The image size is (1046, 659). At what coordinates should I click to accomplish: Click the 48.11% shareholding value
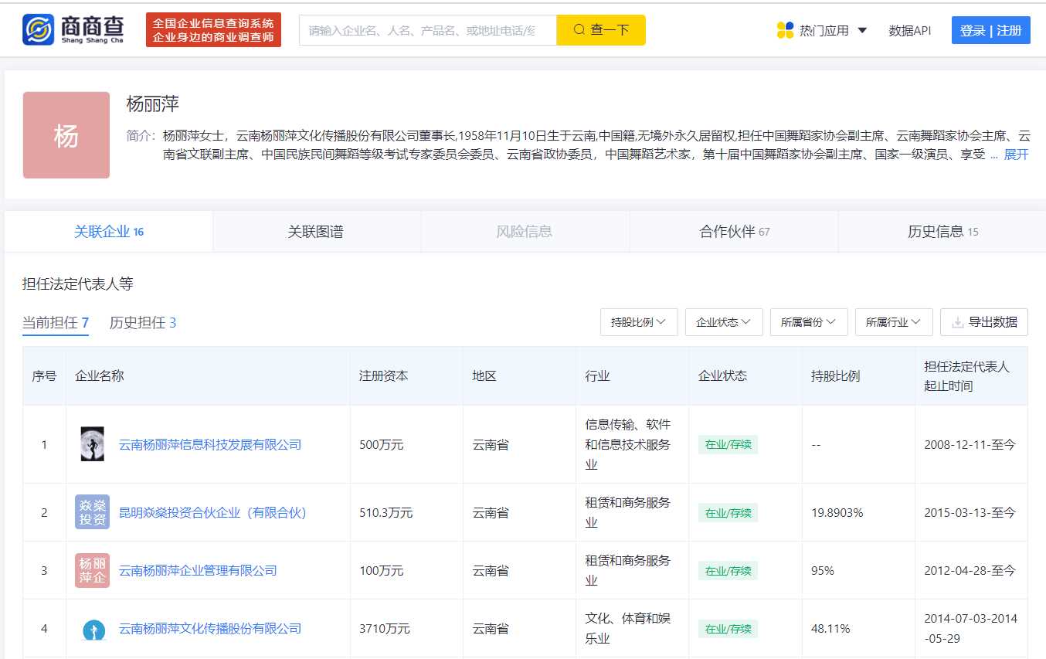click(x=830, y=629)
